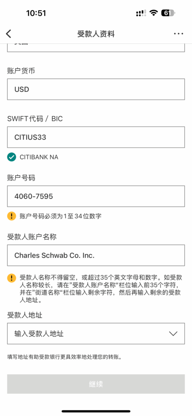This screenshot has width=192, height=416.
Task: Tap the warning icon beside payee name notice
Action: click(x=11, y=278)
